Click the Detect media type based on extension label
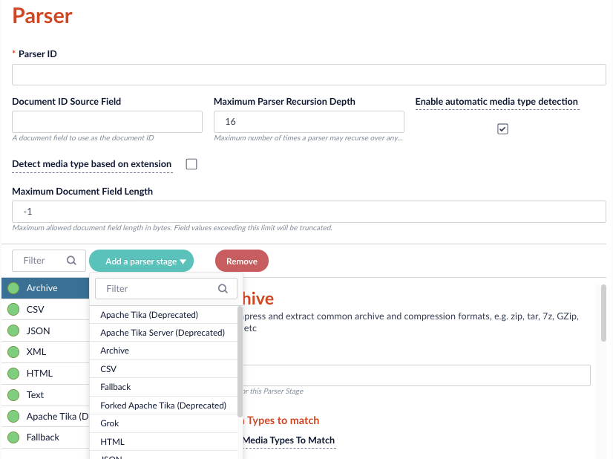 pos(92,164)
